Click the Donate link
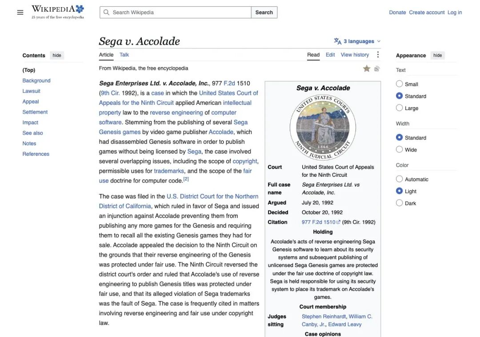This screenshot has width=480, height=337. [397, 12]
